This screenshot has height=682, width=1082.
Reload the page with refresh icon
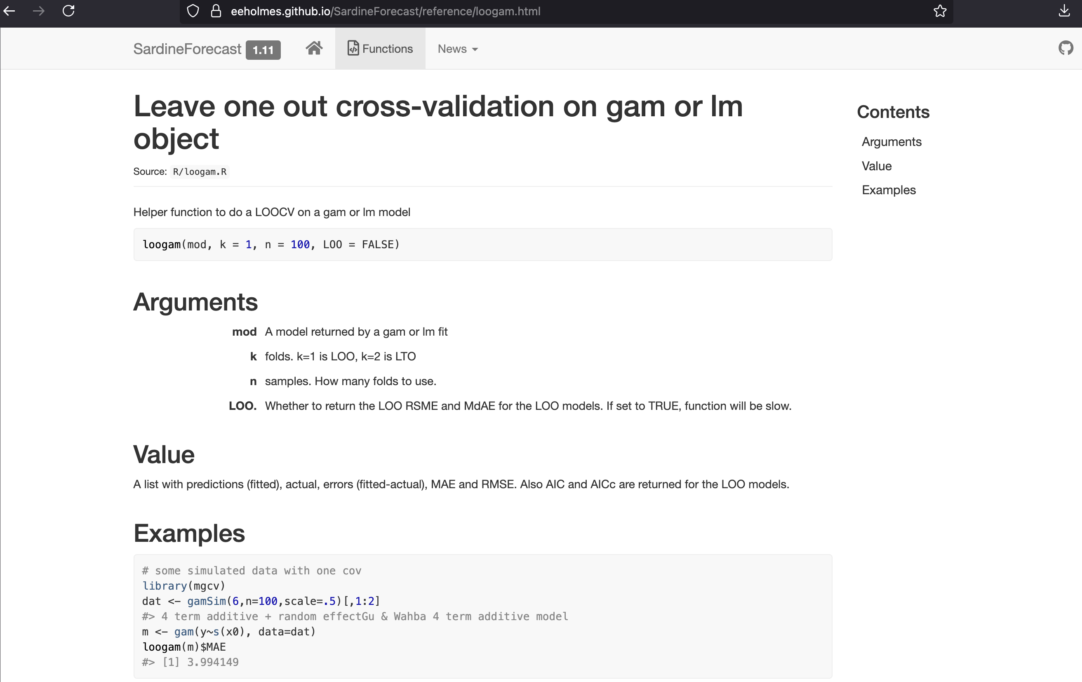68,11
